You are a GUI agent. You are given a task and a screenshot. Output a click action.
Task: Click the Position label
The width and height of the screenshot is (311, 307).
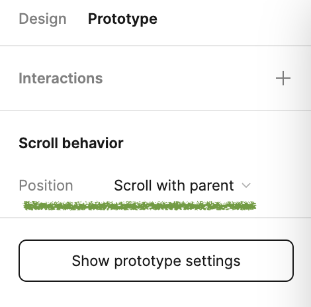coord(46,185)
